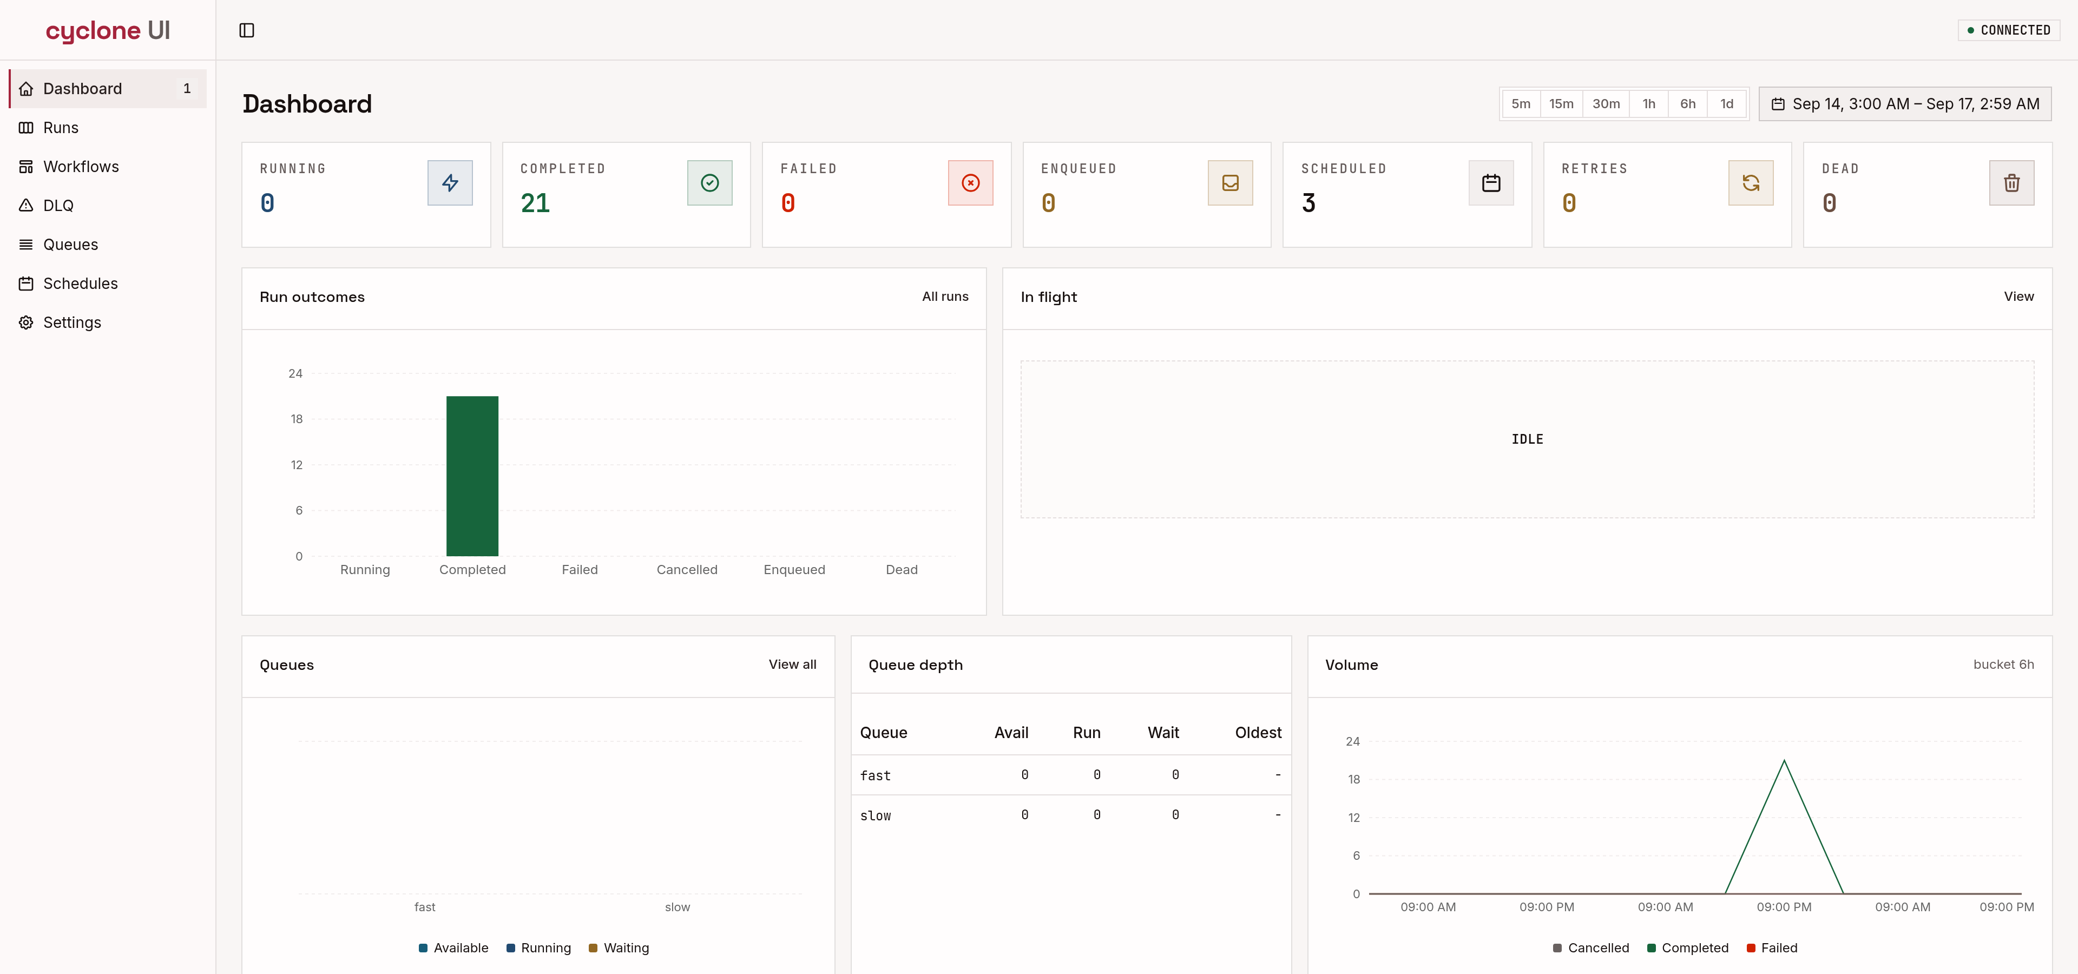Image resolution: width=2078 pixels, height=974 pixels.
Task: Click the Retries refresh icon
Action: click(1751, 183)
